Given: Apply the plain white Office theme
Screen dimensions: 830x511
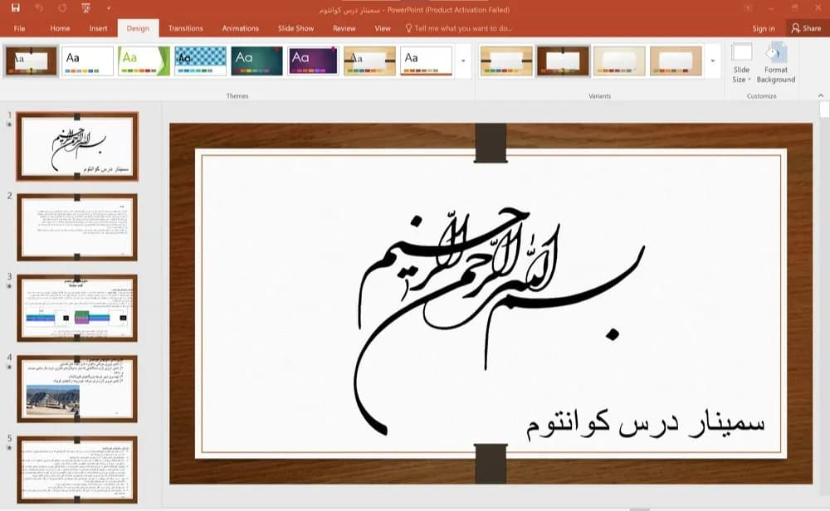Looking at the screenshot, I should click(87, 61).
